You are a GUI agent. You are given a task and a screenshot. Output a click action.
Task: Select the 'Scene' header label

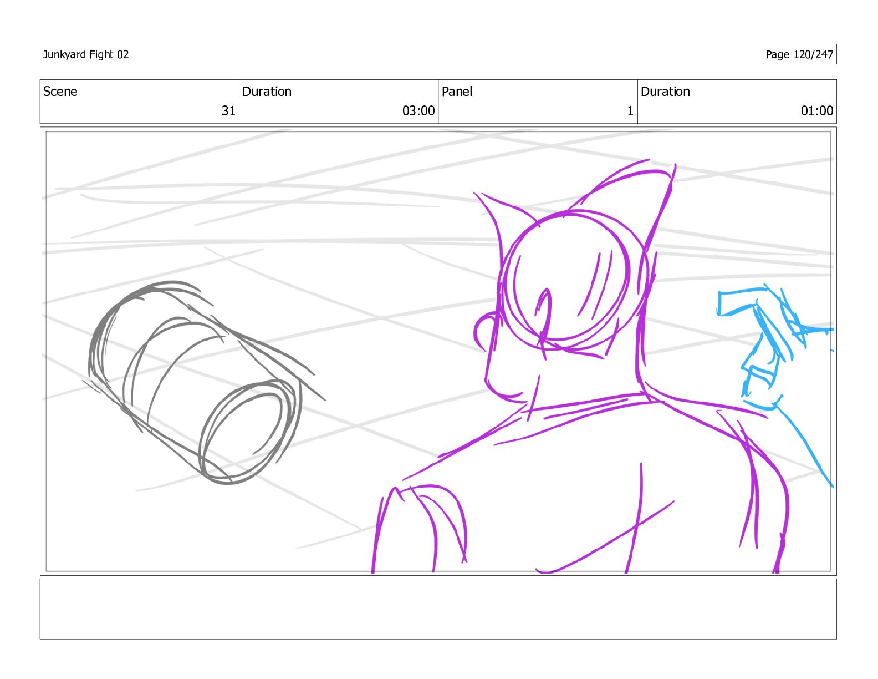pyautogui.click(x=60, y=92)
